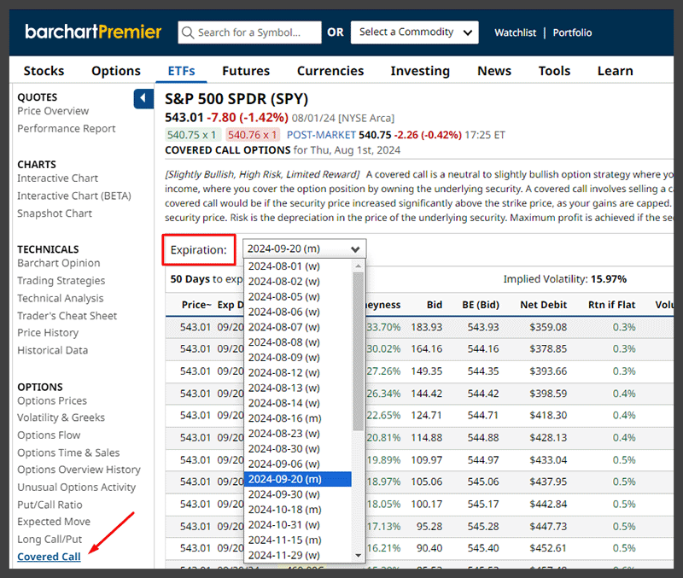The height and width of the screenshot is (578, 683).
Task: Click the Watchlist link
Action: (516, 32)
